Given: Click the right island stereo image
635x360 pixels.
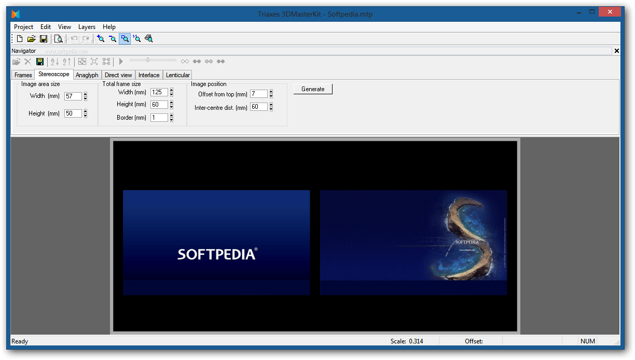Looking at the screenshot, I should pos(413,242).
